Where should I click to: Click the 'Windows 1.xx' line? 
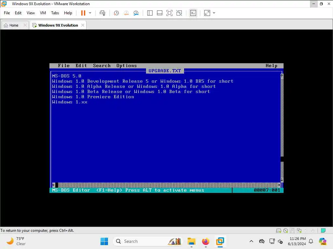click(70, 102)
